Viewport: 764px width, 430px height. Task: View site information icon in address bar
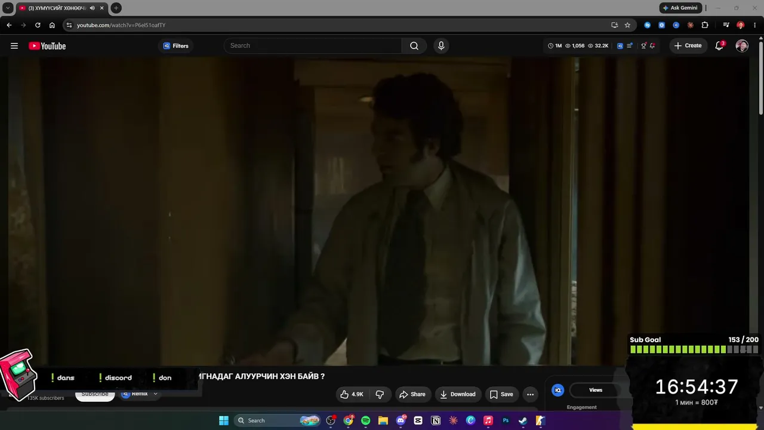tap(69, 25)
